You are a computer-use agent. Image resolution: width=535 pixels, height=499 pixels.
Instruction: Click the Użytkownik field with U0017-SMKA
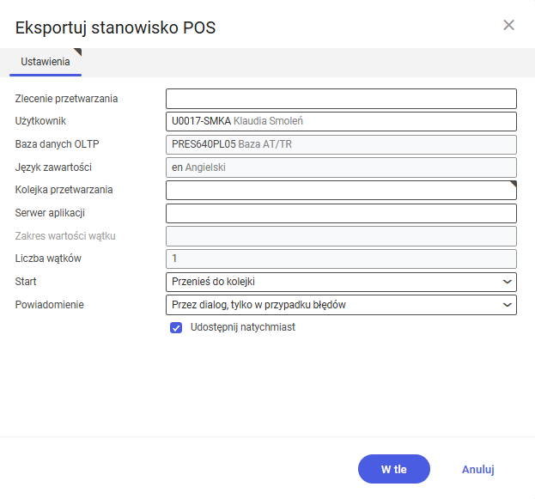click(341, 121)
